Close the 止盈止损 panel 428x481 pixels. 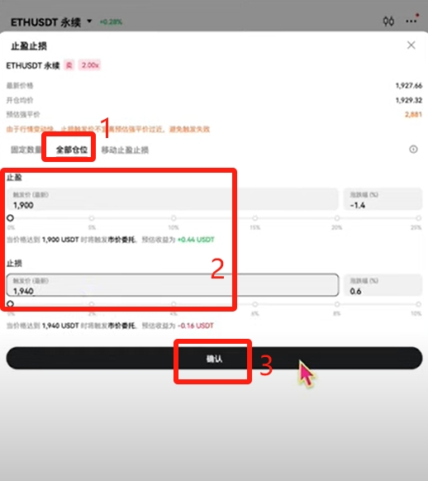click(x=411, y=45)
